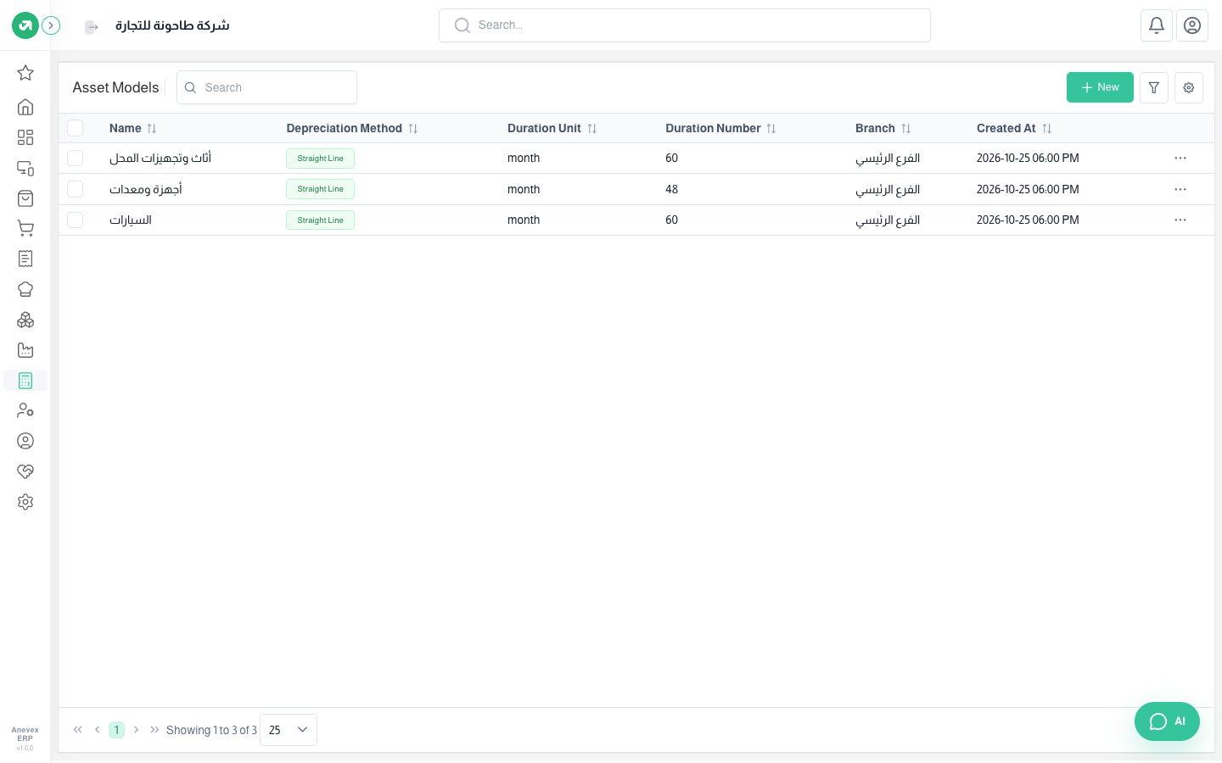Open the favorites star icon in sidebar
Image resolution: width=1222 pixels, height=763 pixels.
click(25, 73)
